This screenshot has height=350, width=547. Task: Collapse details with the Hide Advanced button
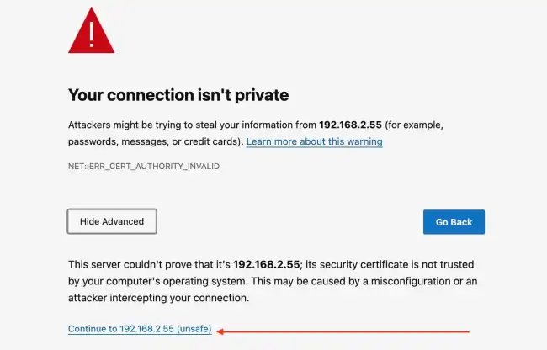click(x=112, y=221)
